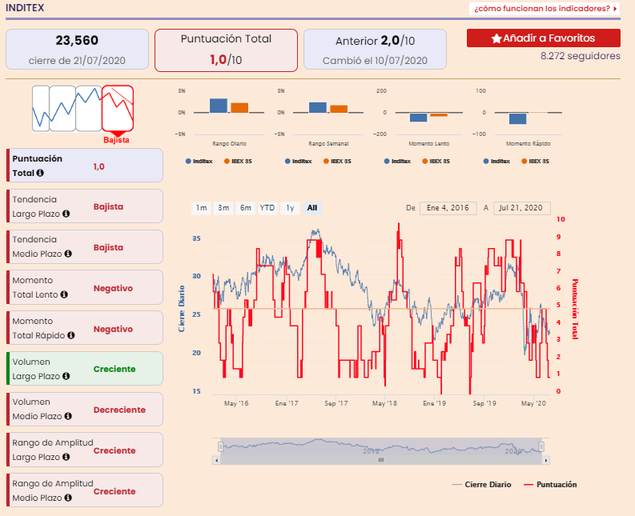Image resolution: width=635 pixels, height=516 pixels.
Task: Click right arrow of chart navigator scrollbar
Action: click(546, 460)
